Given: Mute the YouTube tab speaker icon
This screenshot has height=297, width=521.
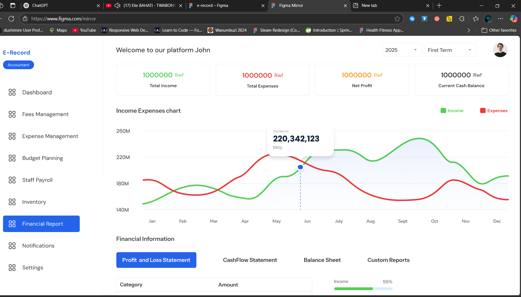Looking at the screenshot, I should [x=117, y=6].
